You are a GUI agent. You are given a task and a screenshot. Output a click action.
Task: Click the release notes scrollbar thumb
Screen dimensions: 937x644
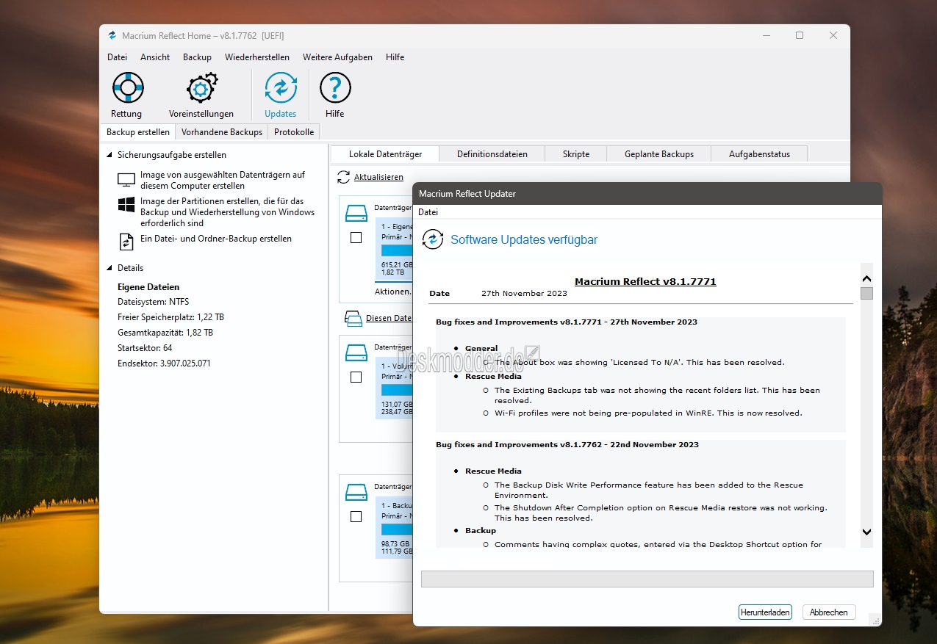tap(866, 294)
